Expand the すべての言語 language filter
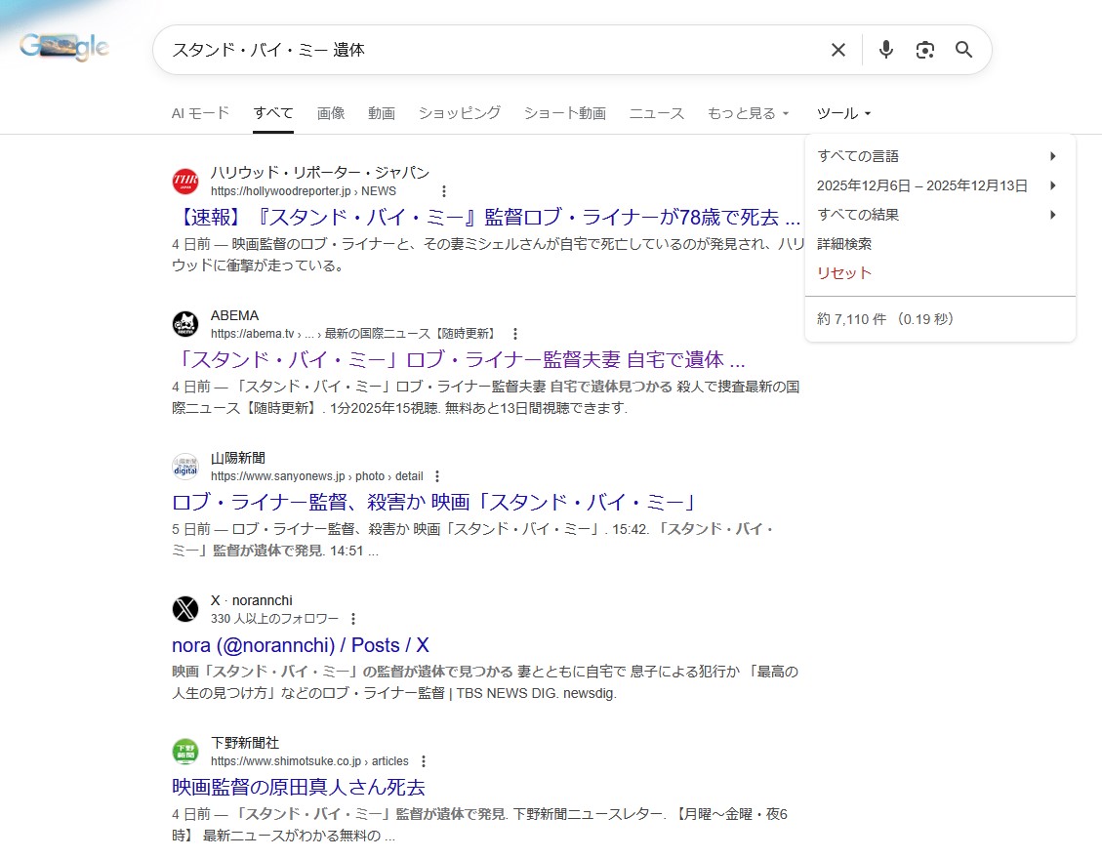The width and height of the screenshot is (1102, 858). (937, 156)
